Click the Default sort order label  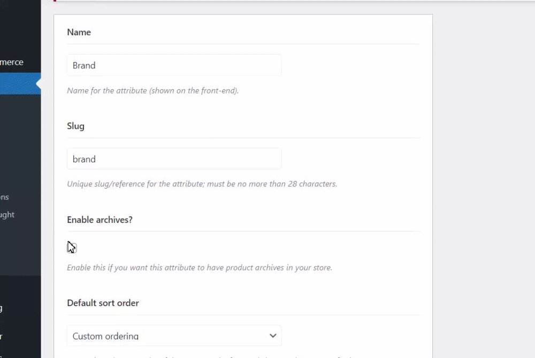(x=103, y=303)
